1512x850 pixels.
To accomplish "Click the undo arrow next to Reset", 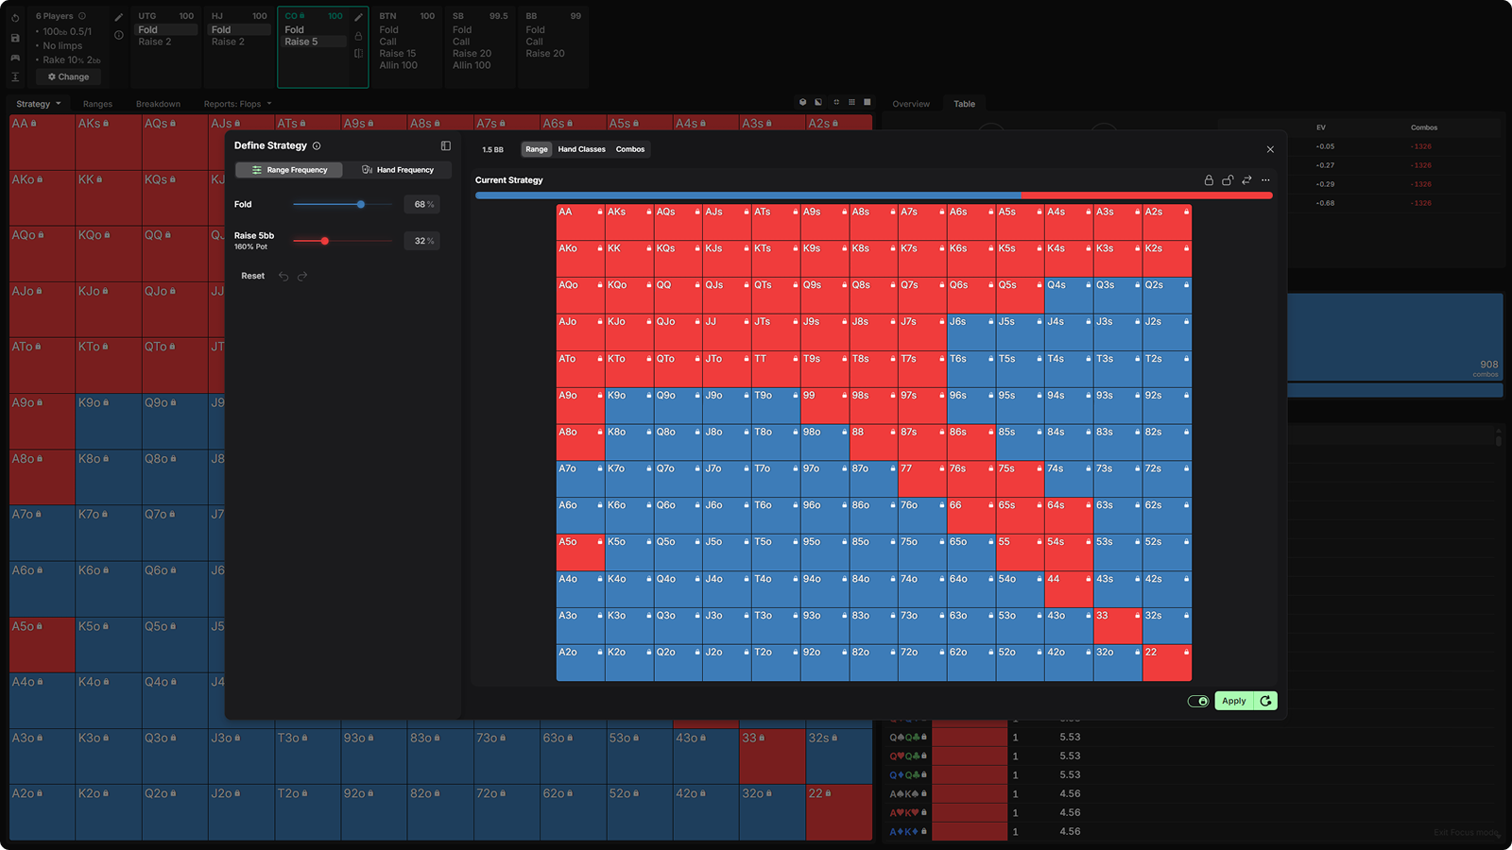I will coord(283,277).
